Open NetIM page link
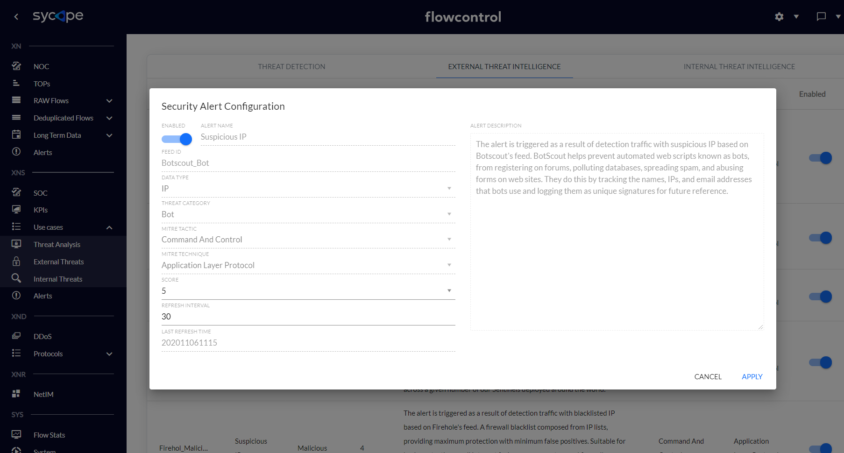844x453 pixels. tap(43, 395)
